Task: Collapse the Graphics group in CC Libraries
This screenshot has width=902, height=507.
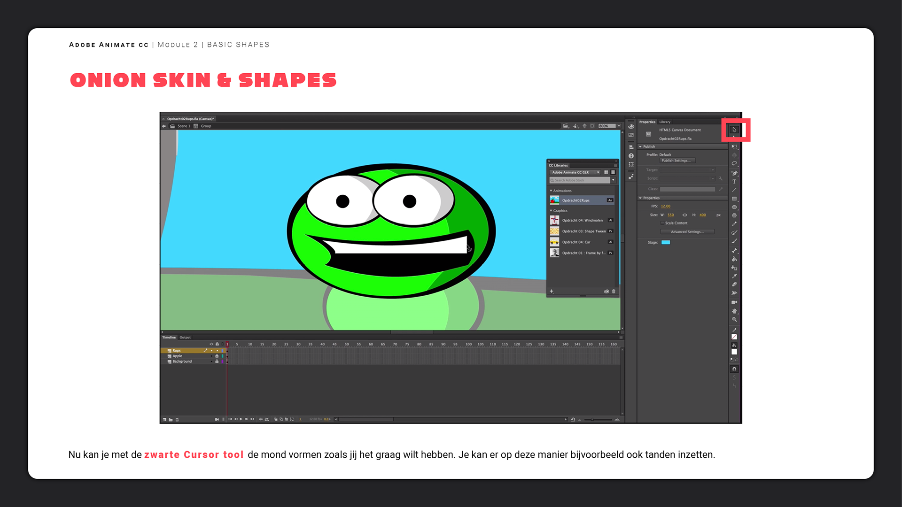Action: pyautogui.click(x=551, y=211)
